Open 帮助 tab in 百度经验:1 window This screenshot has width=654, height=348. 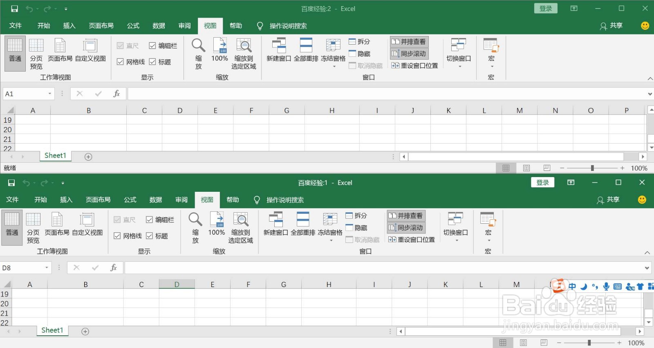pos(233,200)
